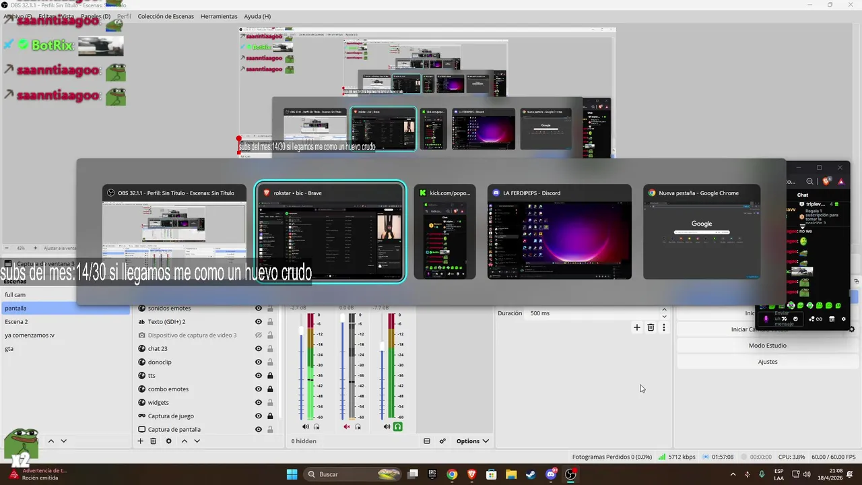862x485 pixels.
Task: Open the shop icon in Kick chat
Action: coord(832,319)
